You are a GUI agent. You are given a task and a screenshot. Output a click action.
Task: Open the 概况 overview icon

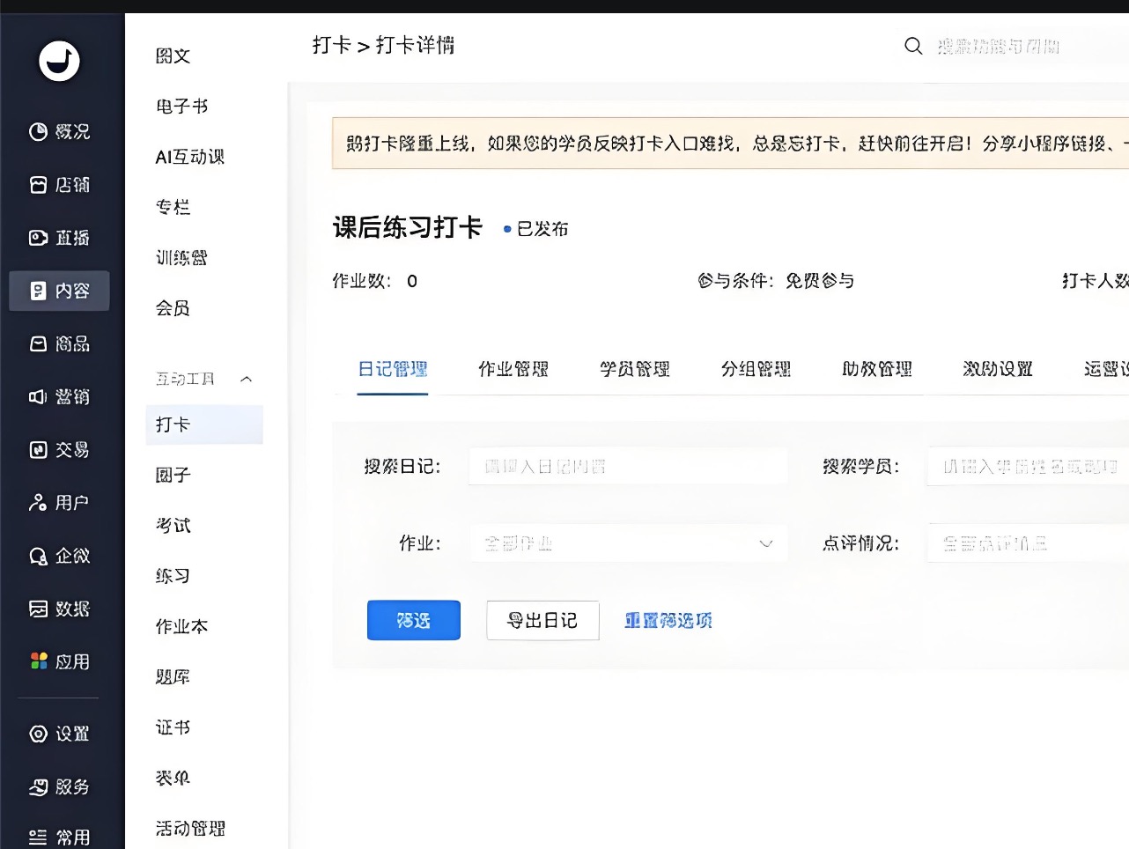tap(38, 131)
